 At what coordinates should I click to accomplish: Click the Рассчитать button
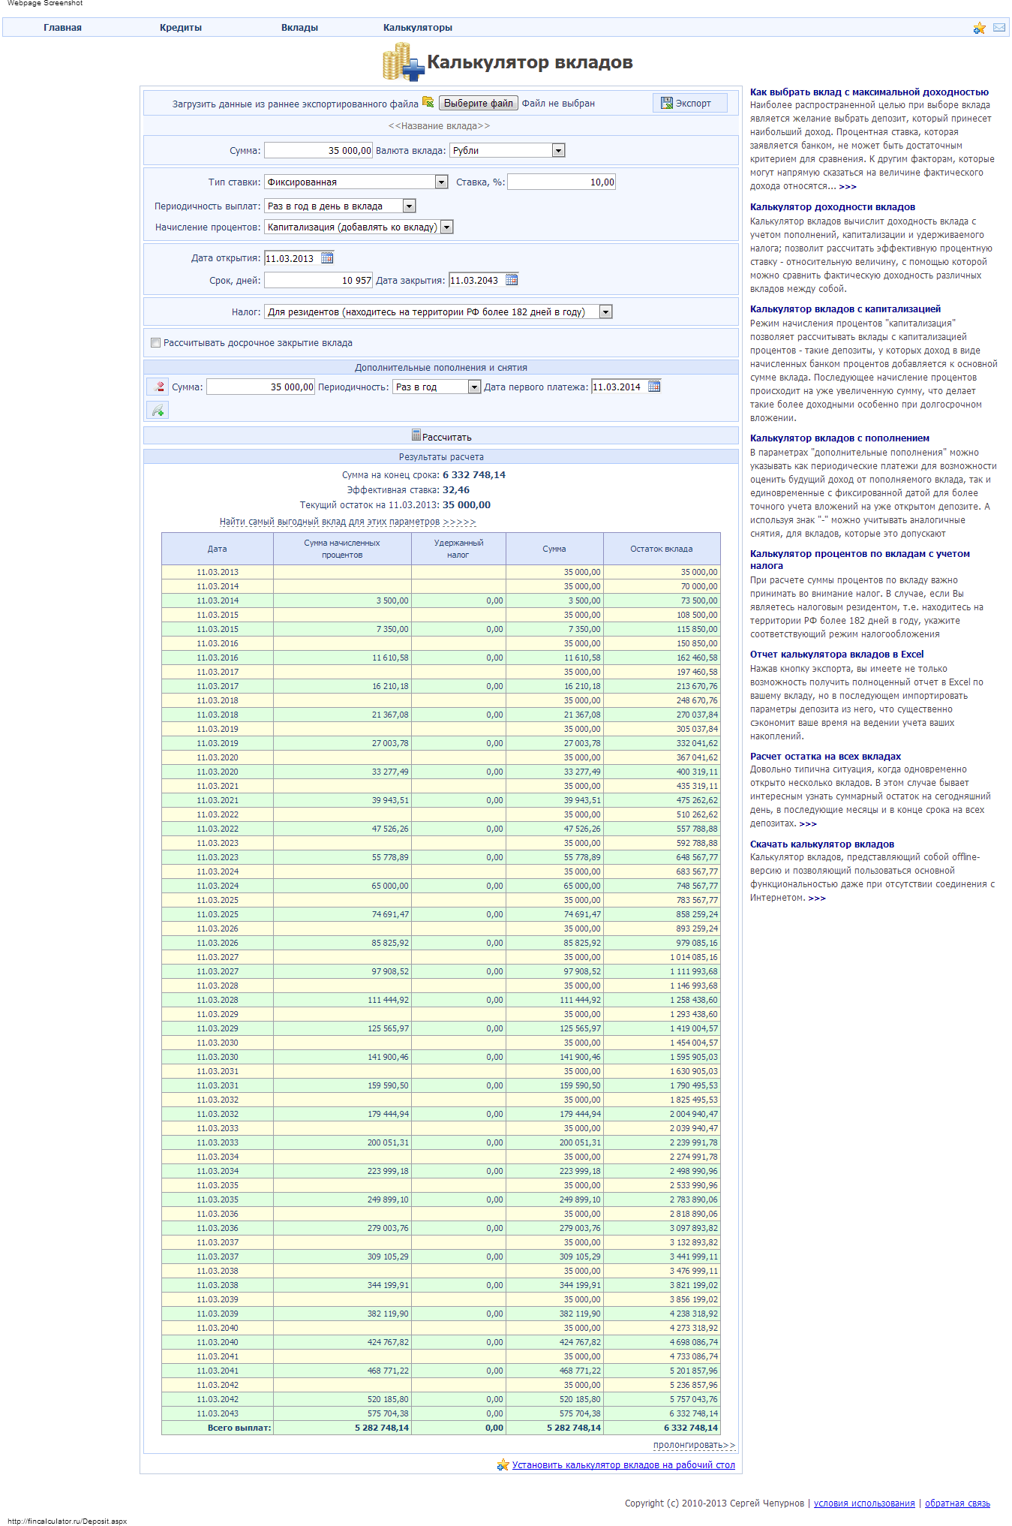[441, 436]
